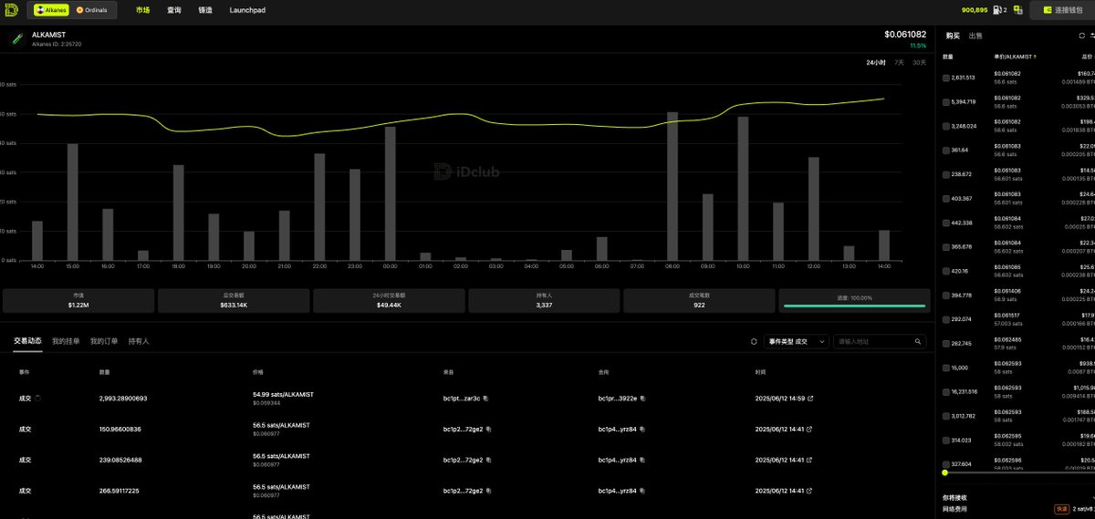Check the 3,248.024 order checkbox
Viewport: 1095px width, 519px height.
click(x=946, y=126)
